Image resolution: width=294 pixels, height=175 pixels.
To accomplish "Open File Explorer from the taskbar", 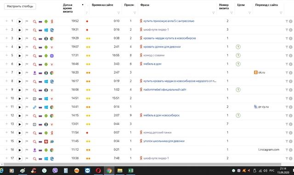I will 120,170.
